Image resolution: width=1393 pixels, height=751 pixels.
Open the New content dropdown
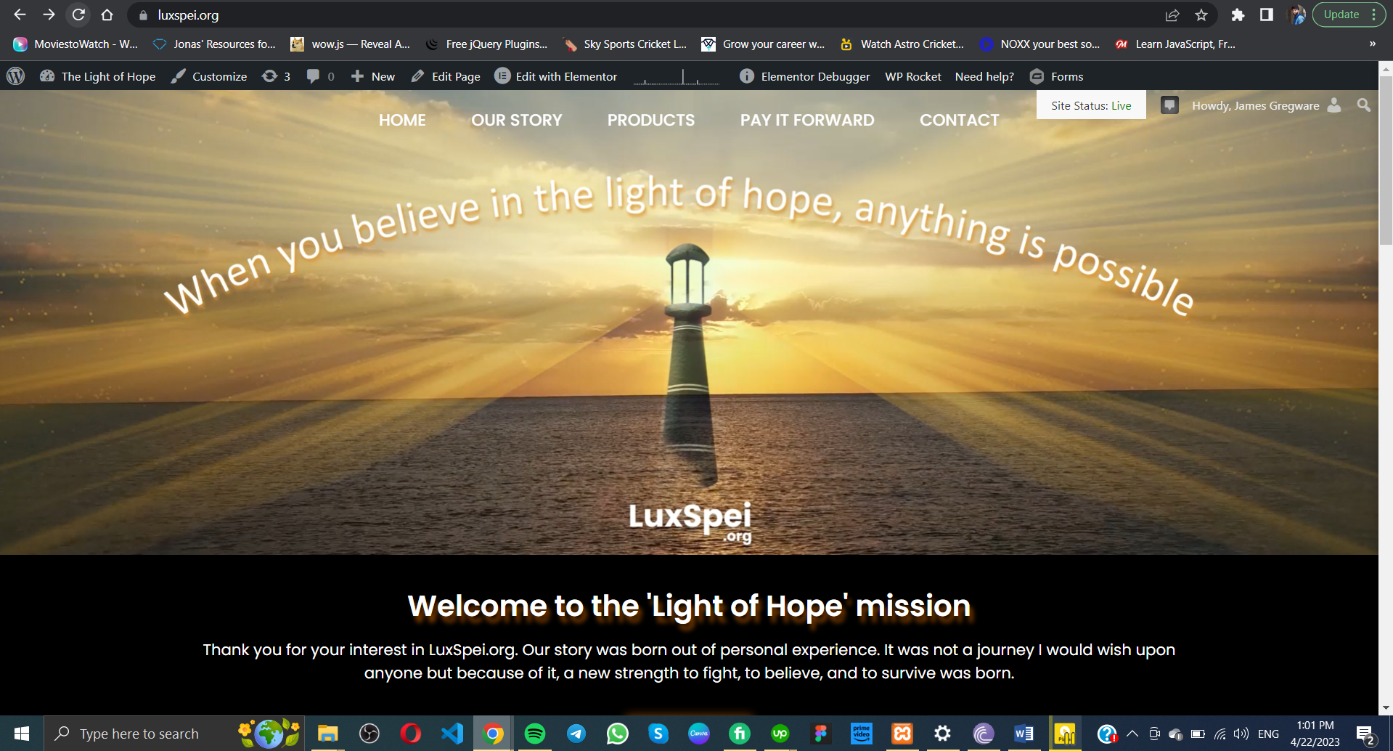(x=373, y=76)
